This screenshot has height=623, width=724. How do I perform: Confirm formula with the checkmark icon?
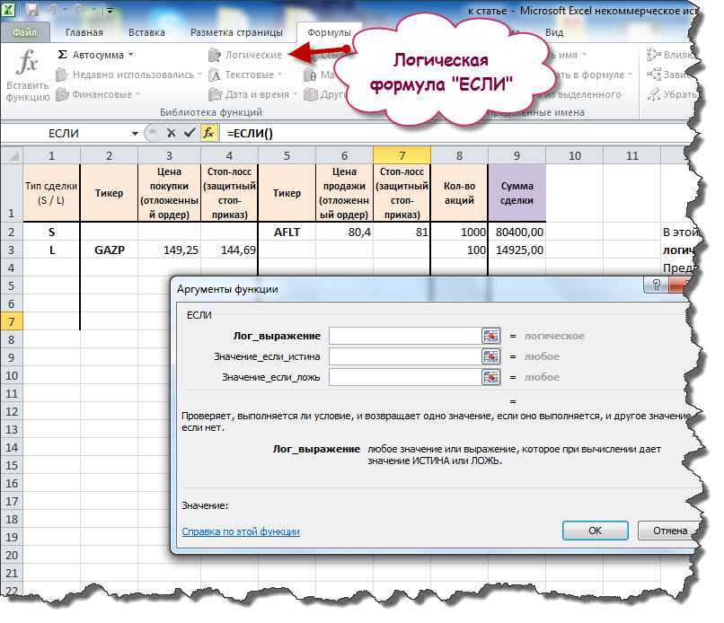point(190,134)
